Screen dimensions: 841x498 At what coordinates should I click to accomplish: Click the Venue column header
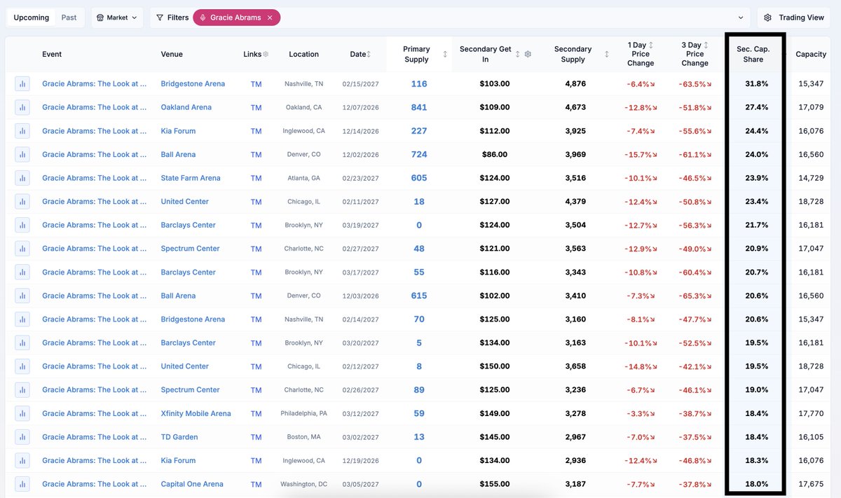(172, 54)
